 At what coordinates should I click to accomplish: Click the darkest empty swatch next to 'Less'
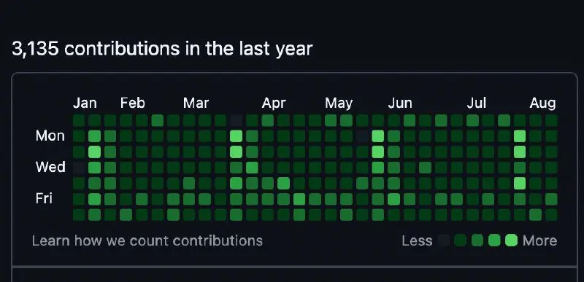tap(444, 240)
